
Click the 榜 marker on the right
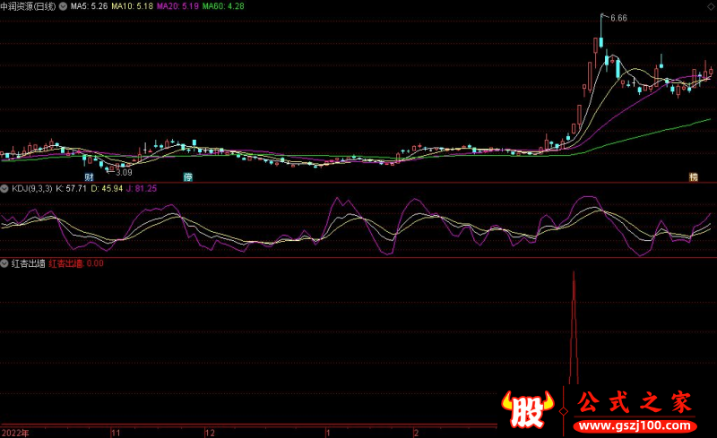(693, 177)
